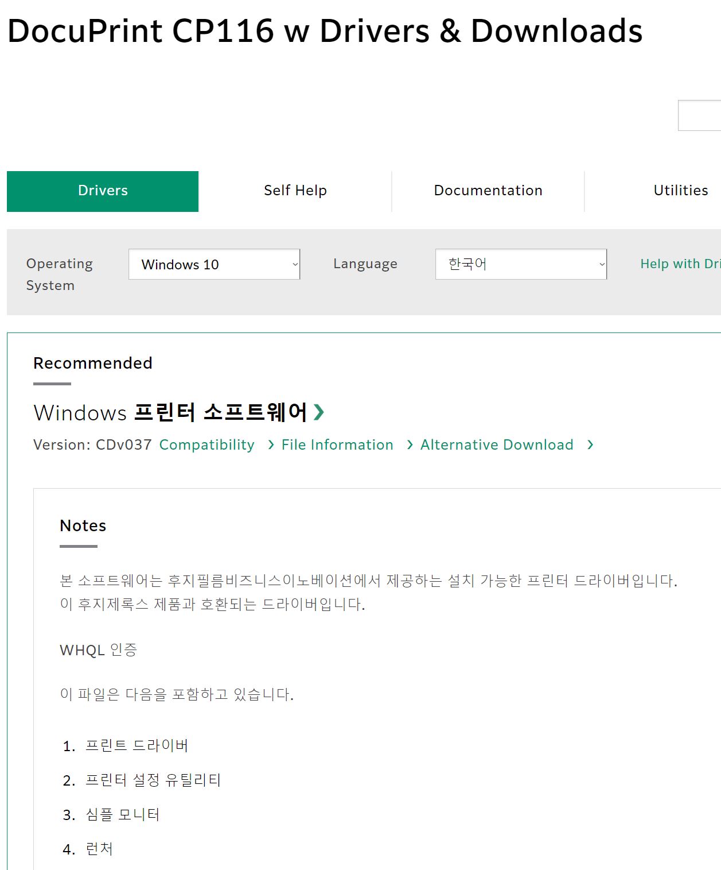Click the Operating System label
The width and height of the screenshot is (721, 870).
[x=60, y=274]
